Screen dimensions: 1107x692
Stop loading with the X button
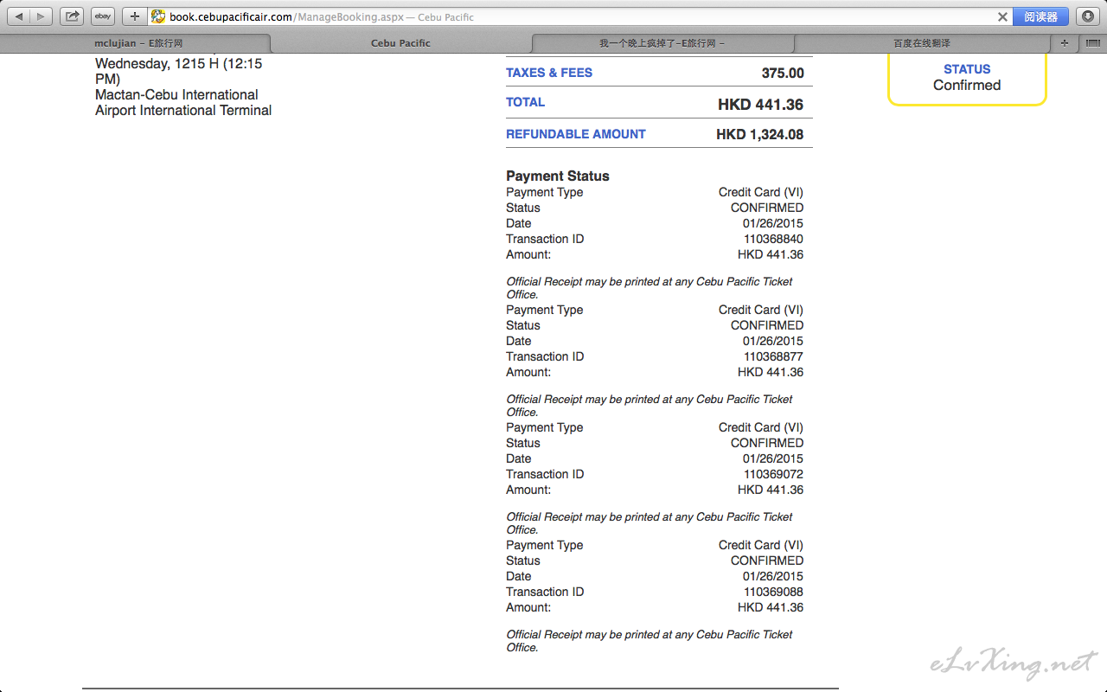pos(1002,16)
